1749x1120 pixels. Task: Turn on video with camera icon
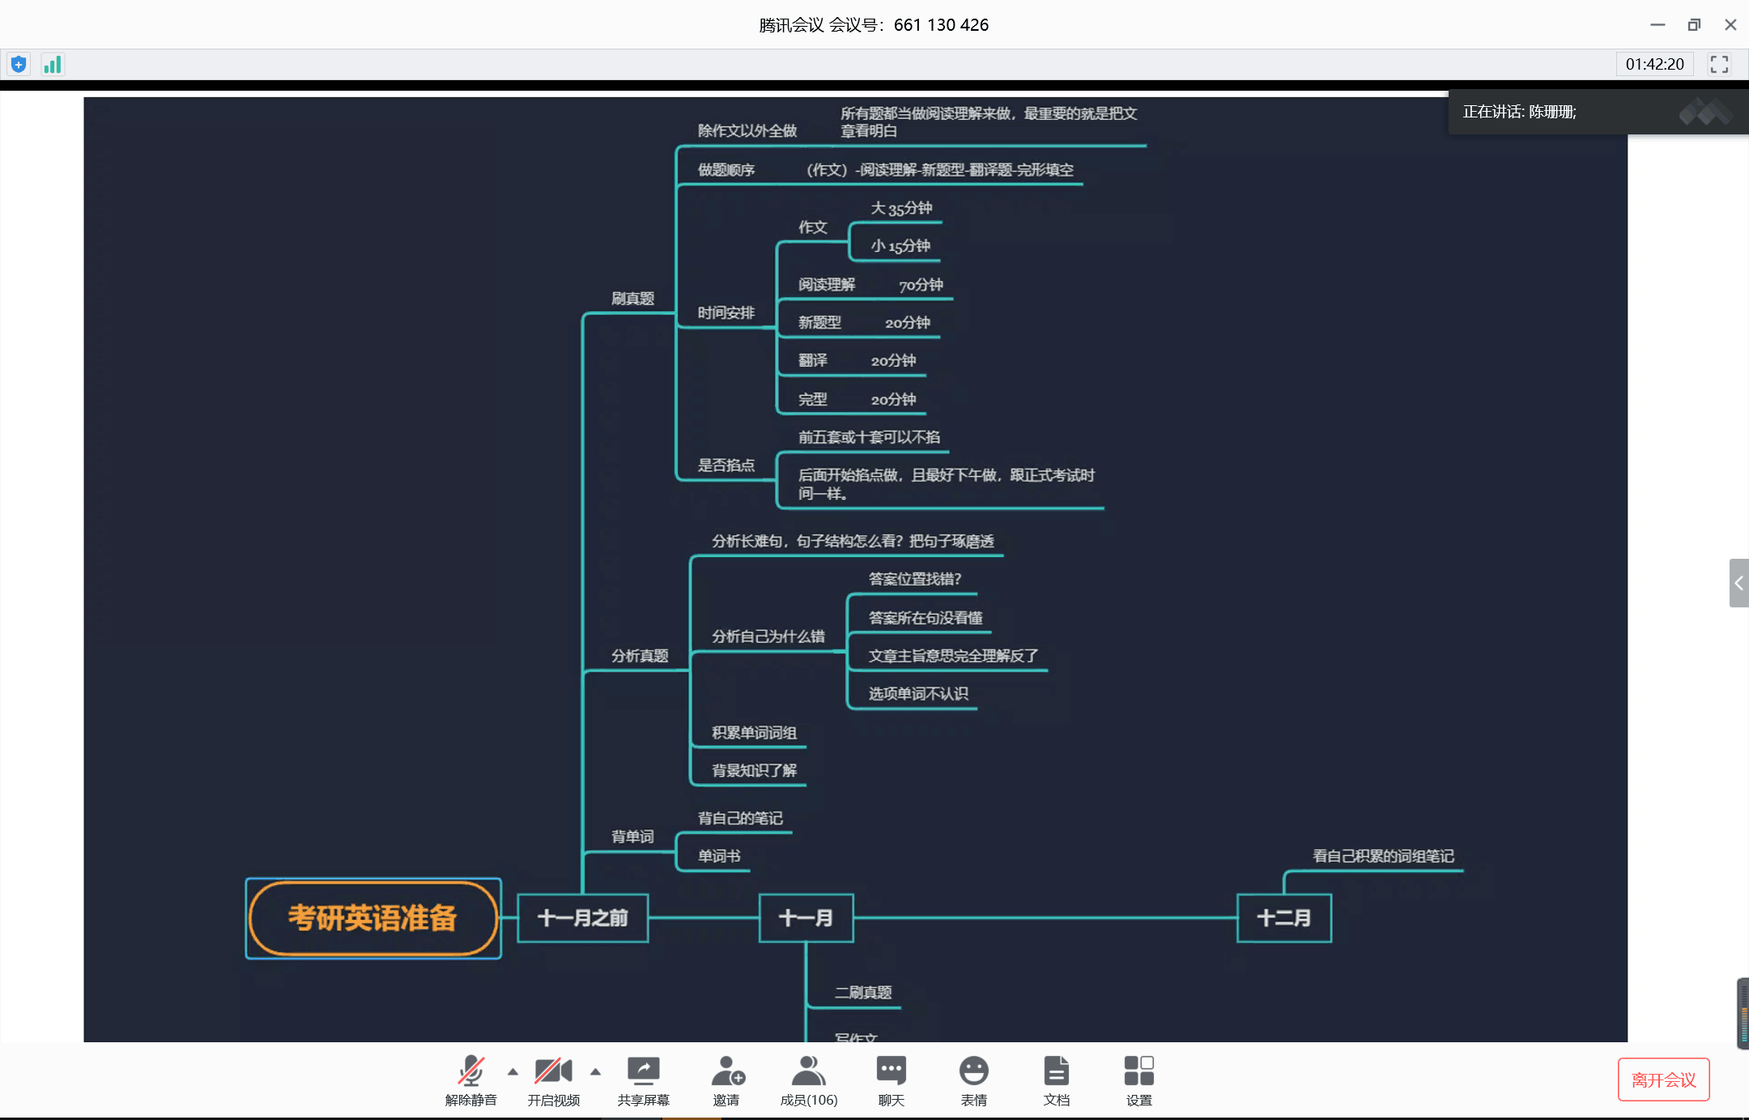click(553, 1071)
